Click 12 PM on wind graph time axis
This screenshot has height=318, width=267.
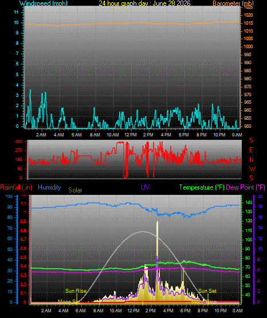tap(131, 135)
